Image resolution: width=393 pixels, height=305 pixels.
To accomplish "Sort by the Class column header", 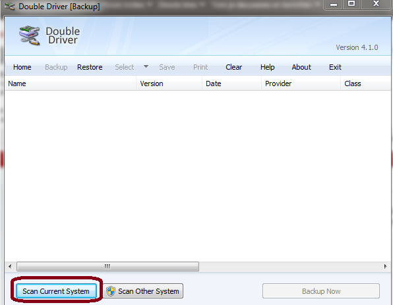I will pyautogui.click(x=366, y=83).
